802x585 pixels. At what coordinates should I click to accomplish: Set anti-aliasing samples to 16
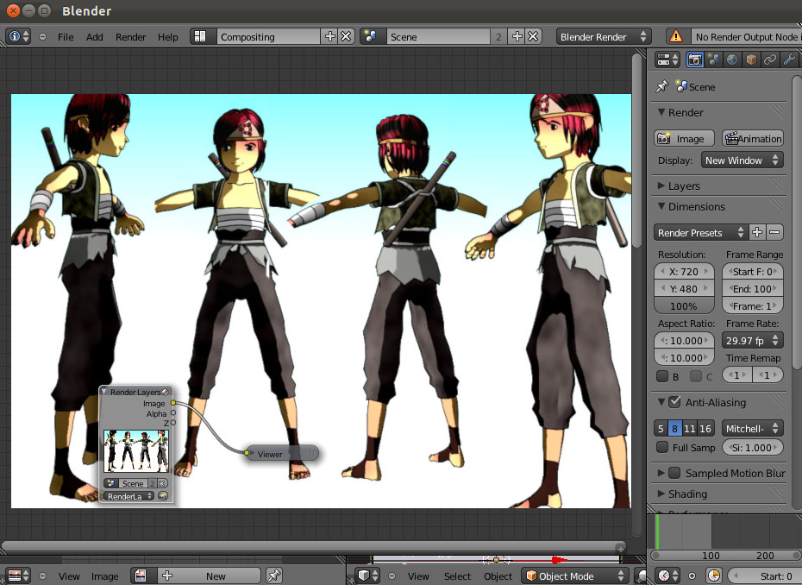(x=705, y=428)
